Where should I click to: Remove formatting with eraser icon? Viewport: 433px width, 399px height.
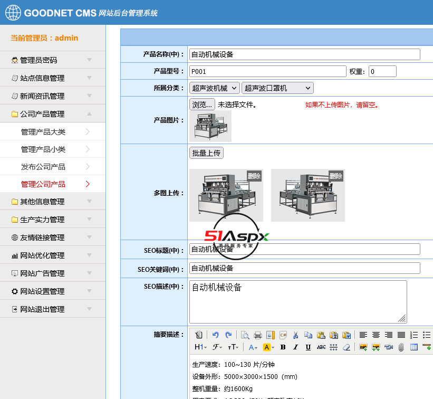pos(347,347)
